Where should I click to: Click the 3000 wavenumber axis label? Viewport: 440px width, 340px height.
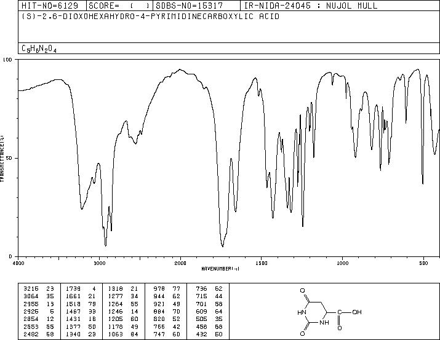(x=99, y=263)
